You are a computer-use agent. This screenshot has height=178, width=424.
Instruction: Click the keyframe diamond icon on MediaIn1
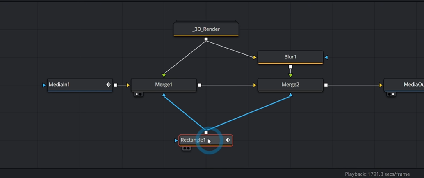(x=108, y=85)
